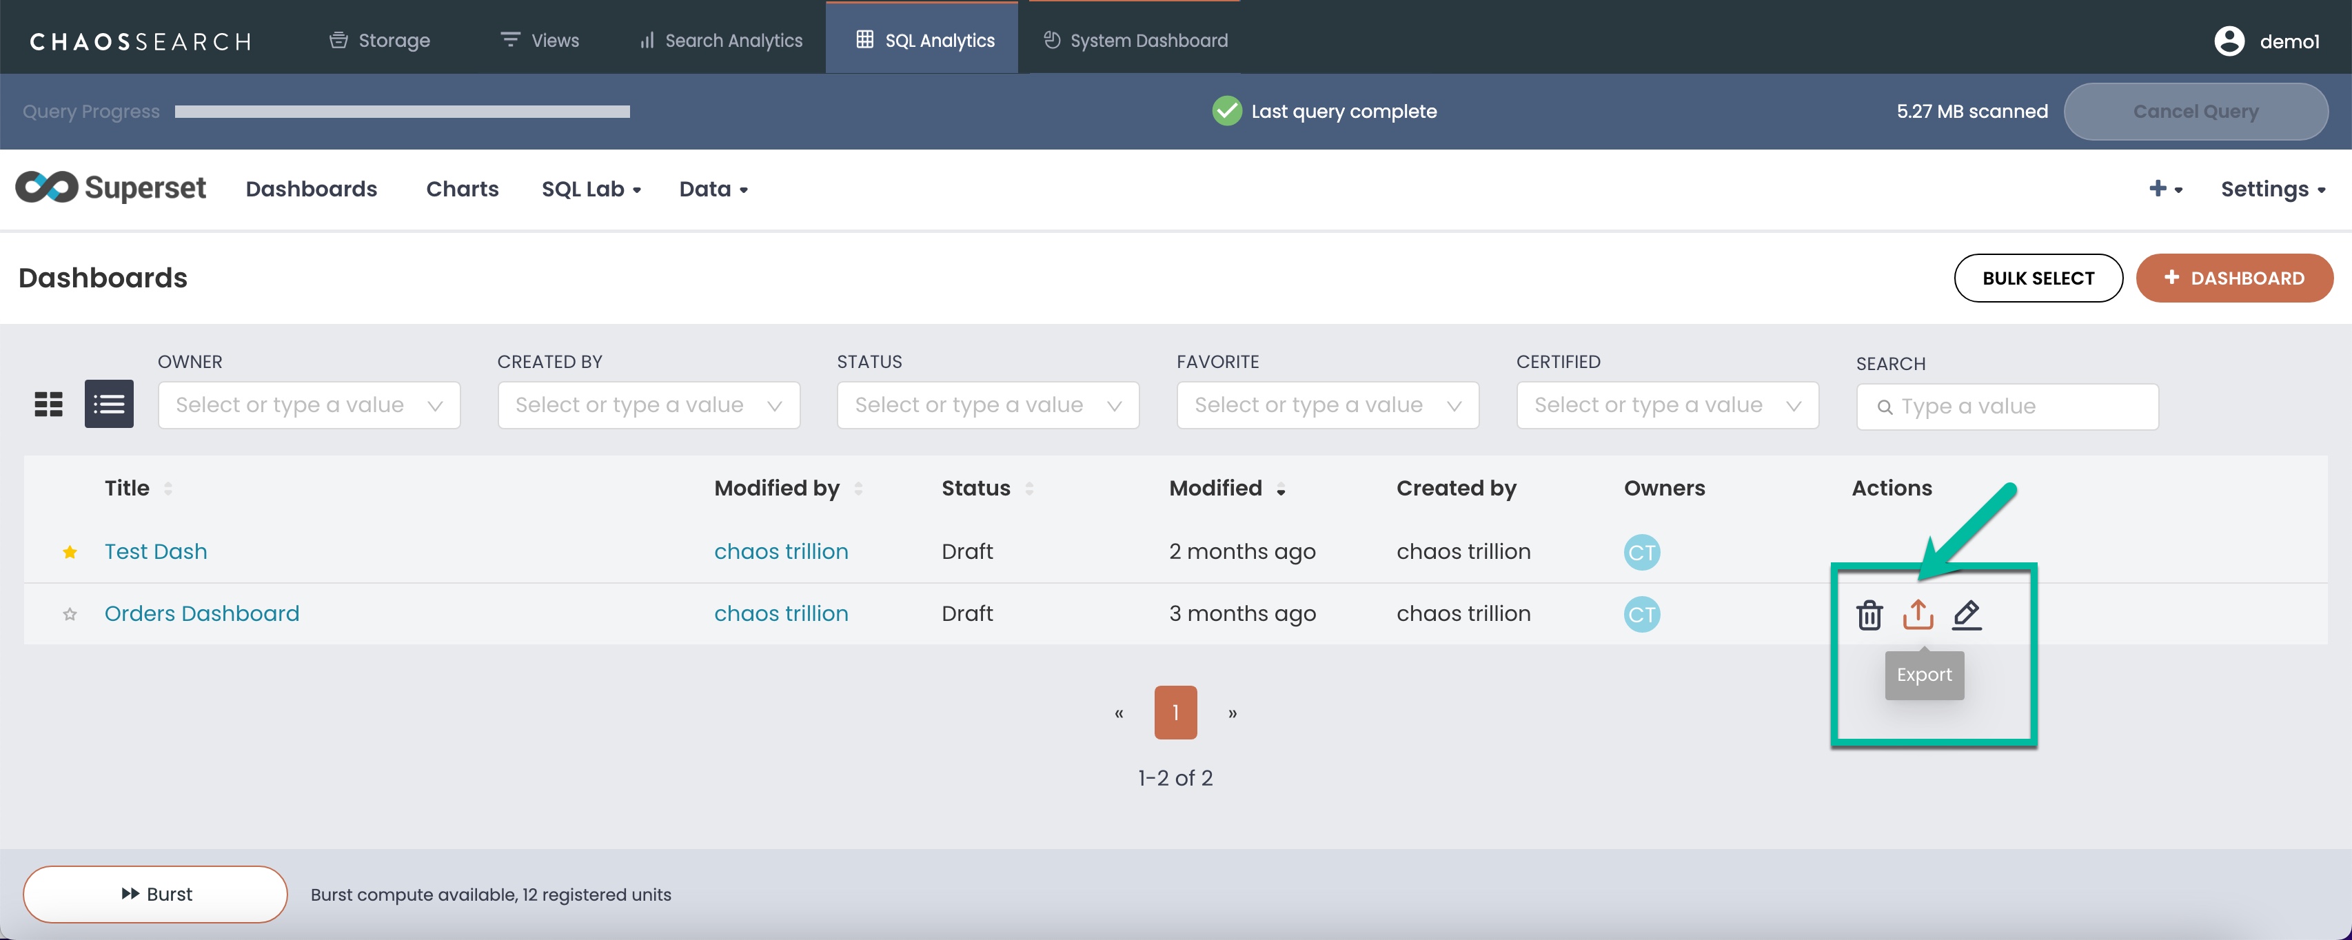Go to Charts menu item
The image size is (2352, 940).
click(x=462, y=189)
